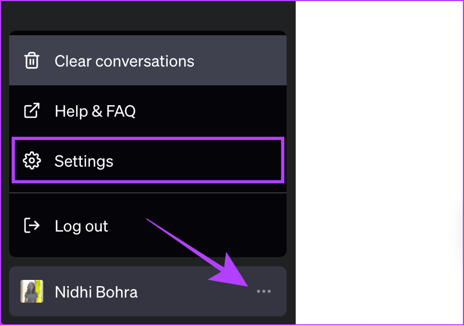Click the trash can icon

pyautogui.click(x=32, y=61)
